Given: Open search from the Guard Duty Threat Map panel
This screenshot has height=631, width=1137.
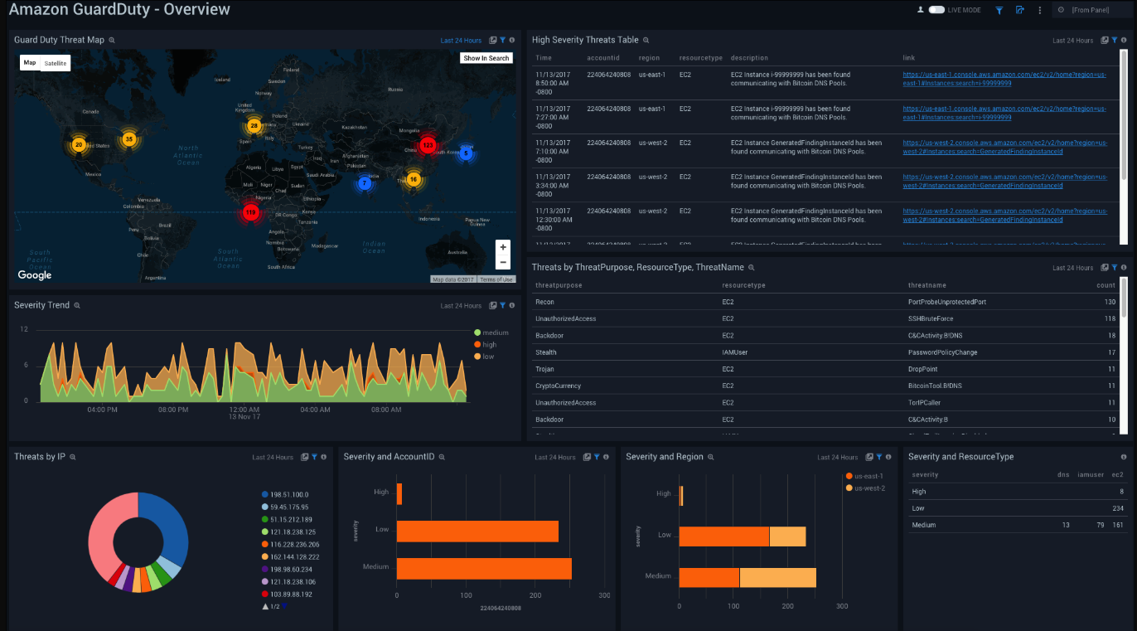Looking at the screenshot, I should 114,40.
